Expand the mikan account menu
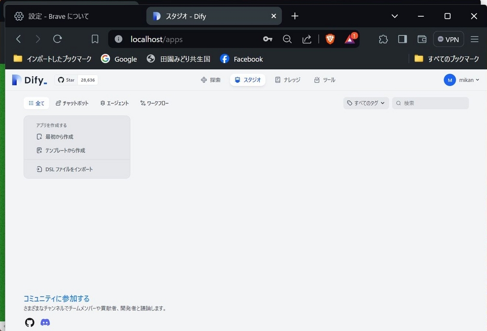The width and height of the screenshot is (487, 331). coord(462,80)
